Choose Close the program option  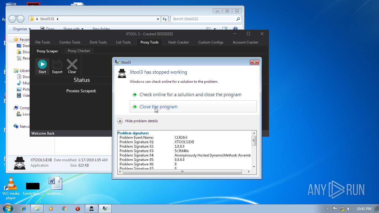tap(193, 106)
